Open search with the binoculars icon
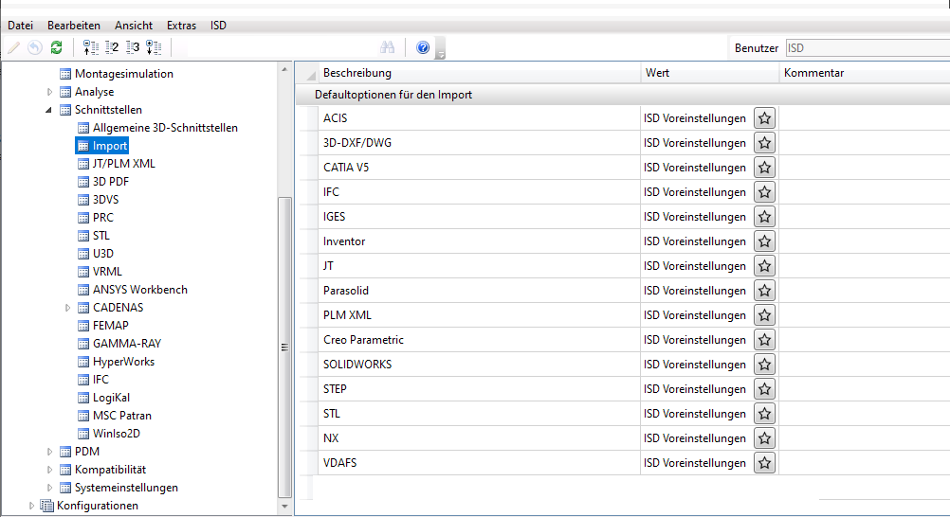The height and width of the screenshot is (517, 950). tap(387, 47)
